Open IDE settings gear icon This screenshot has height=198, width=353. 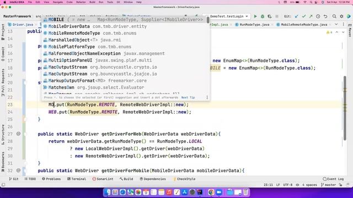[x=341, y=16]
